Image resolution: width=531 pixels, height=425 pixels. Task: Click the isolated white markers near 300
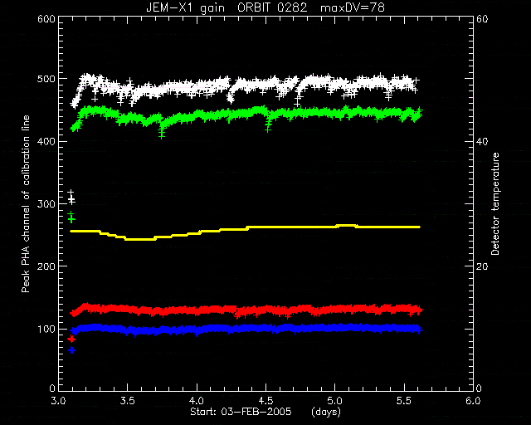click(71, 198)
